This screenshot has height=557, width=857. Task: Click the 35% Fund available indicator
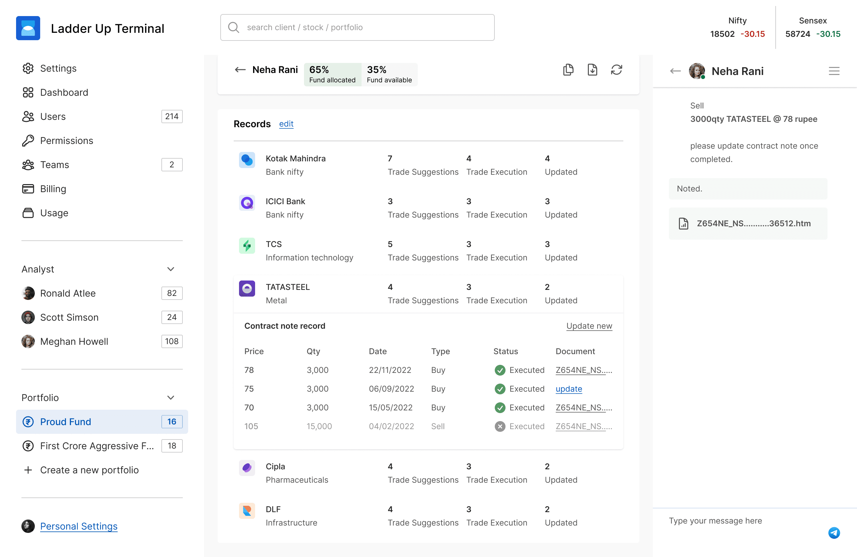(389, 75)
